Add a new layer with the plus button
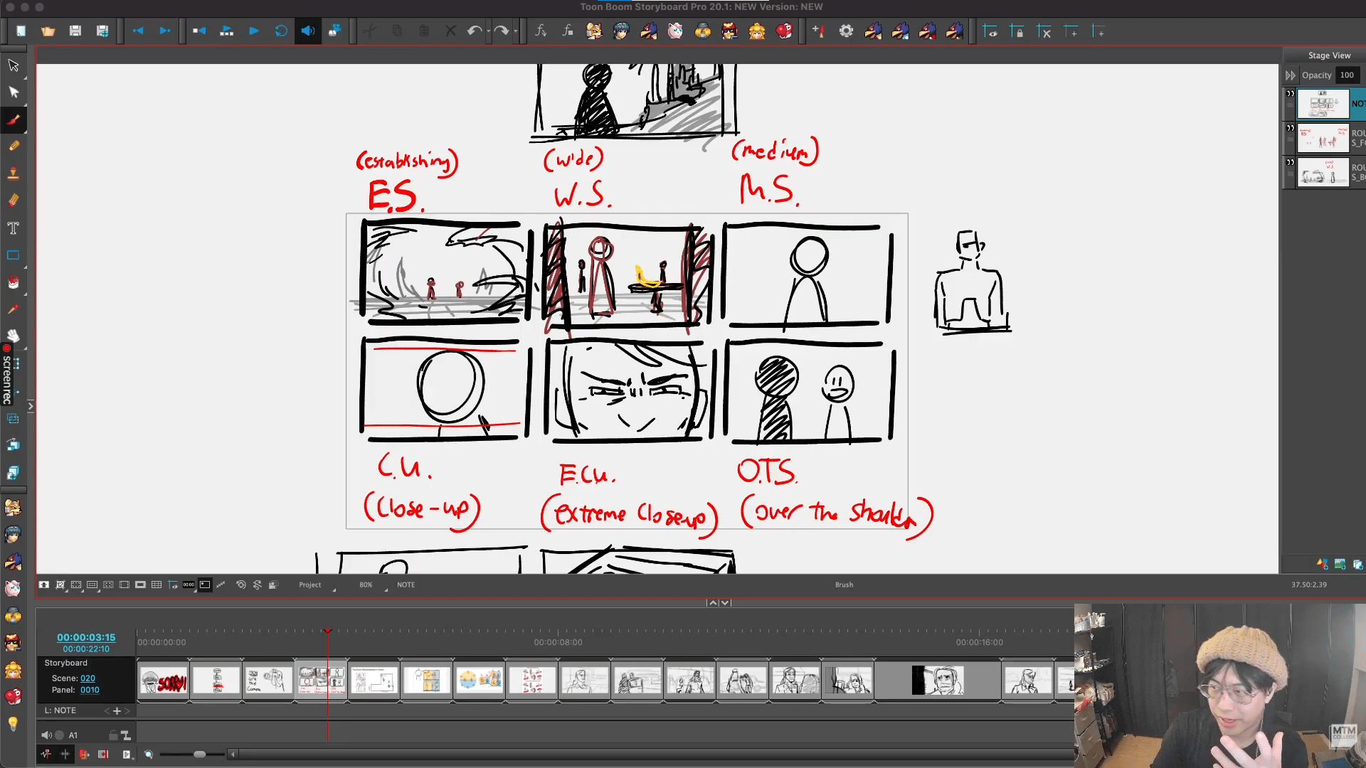Image resolution: width=1366 pixels, height=768 pixels. (117, 710)
